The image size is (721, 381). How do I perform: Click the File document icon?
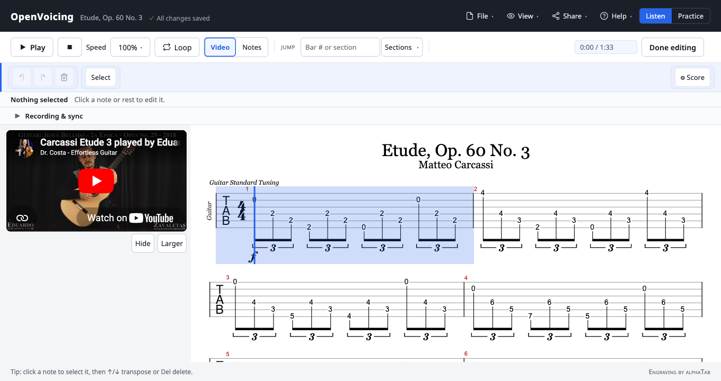[469, 16]
